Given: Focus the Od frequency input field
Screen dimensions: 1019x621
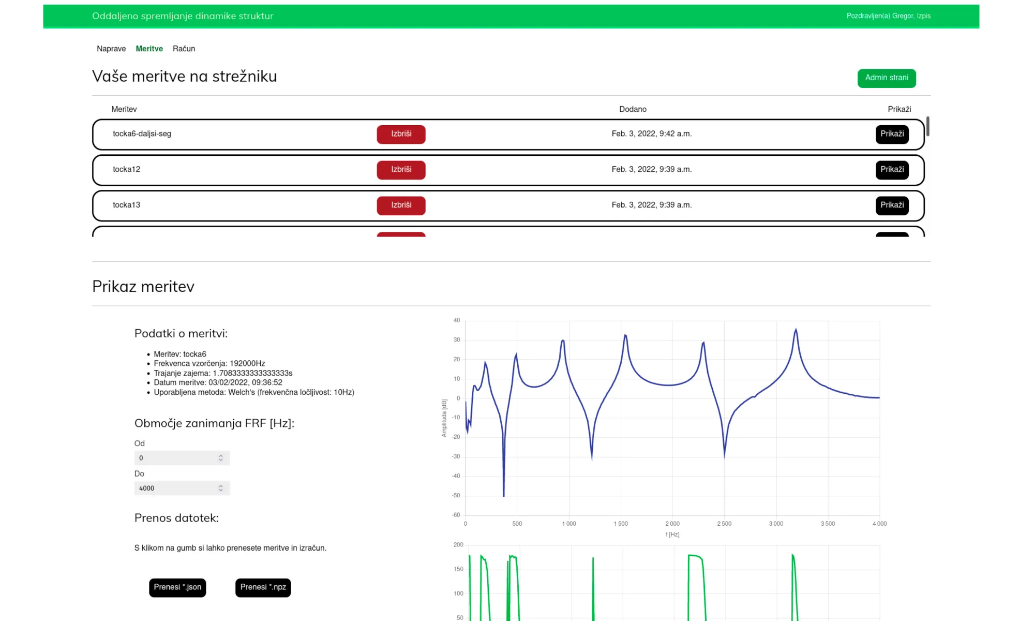Looking at the screenshot, I should (x=182, y=458).
